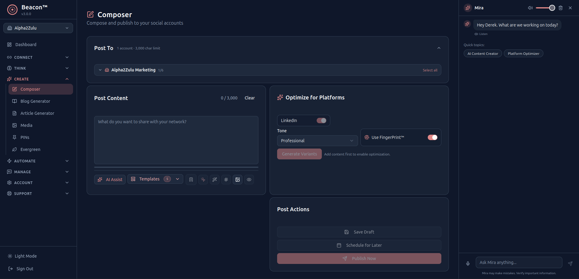Collapse the CREATE sidebar section
579x279 pixels.
point(38,79)
